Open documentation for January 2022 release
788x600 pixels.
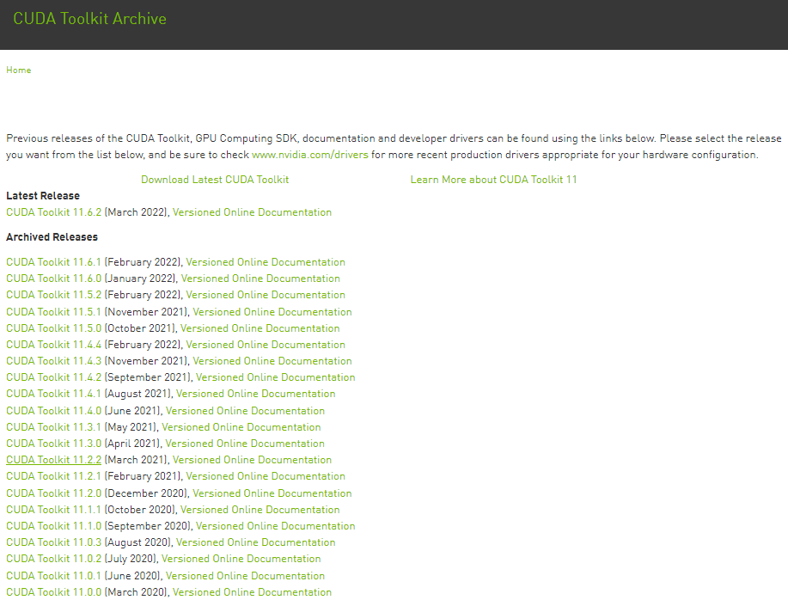(x=260, y=279)
